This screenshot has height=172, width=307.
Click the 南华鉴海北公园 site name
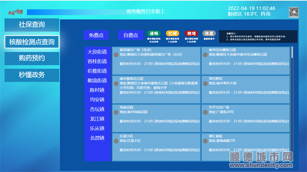[x=132, y=79]
